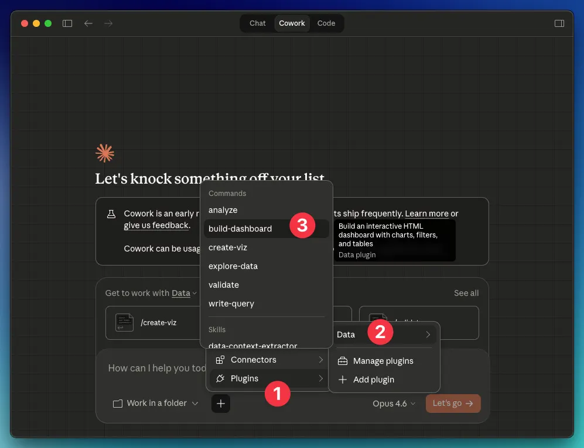Switch to the Chat tab
584x448 pixels.
[x=257, y=23]
